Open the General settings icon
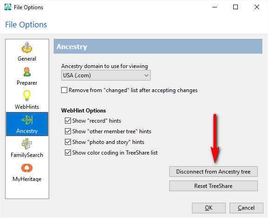 [x=27, y=48]
